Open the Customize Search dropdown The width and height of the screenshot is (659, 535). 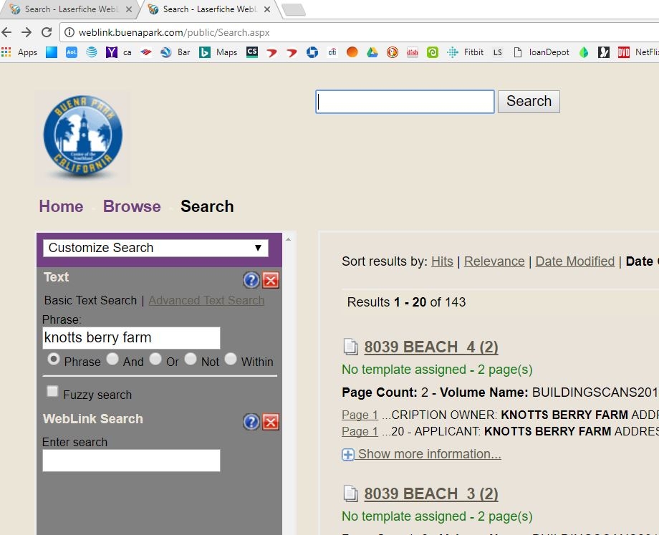coord(155,248)
